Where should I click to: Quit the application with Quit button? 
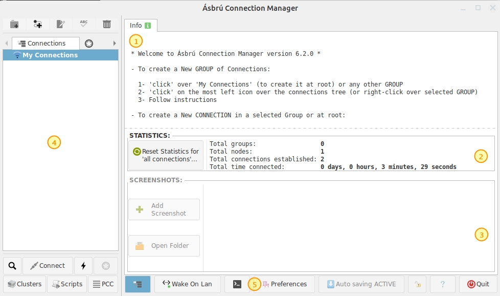(478, 284)
